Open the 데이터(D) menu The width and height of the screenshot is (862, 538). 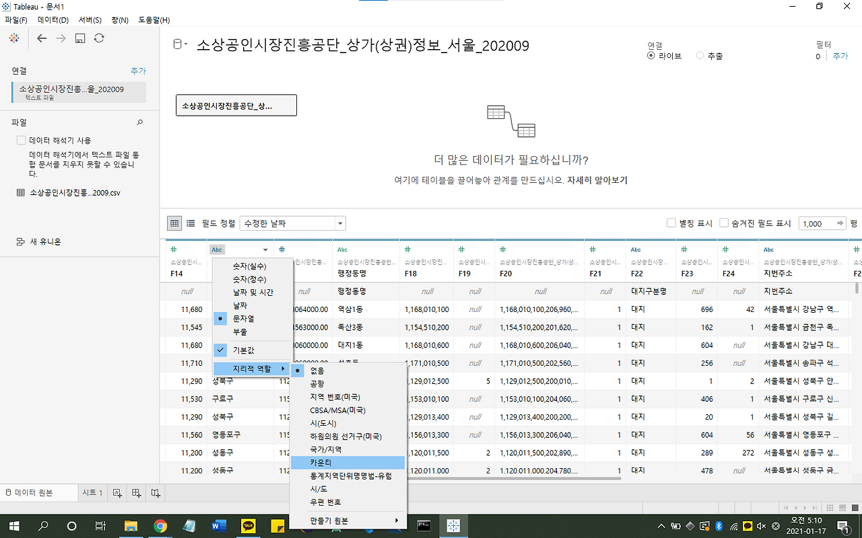click(53, 20)
